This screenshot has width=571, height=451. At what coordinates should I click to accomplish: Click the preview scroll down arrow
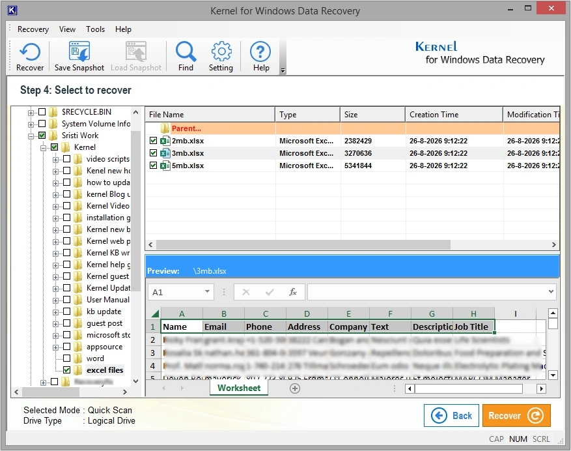tap(553, 375)
